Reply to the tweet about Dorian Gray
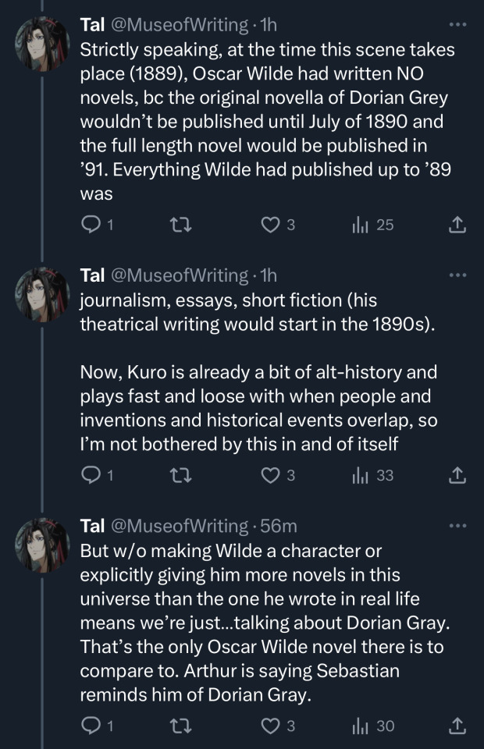Viewport: 484px width, 749px height. [91, 726]
